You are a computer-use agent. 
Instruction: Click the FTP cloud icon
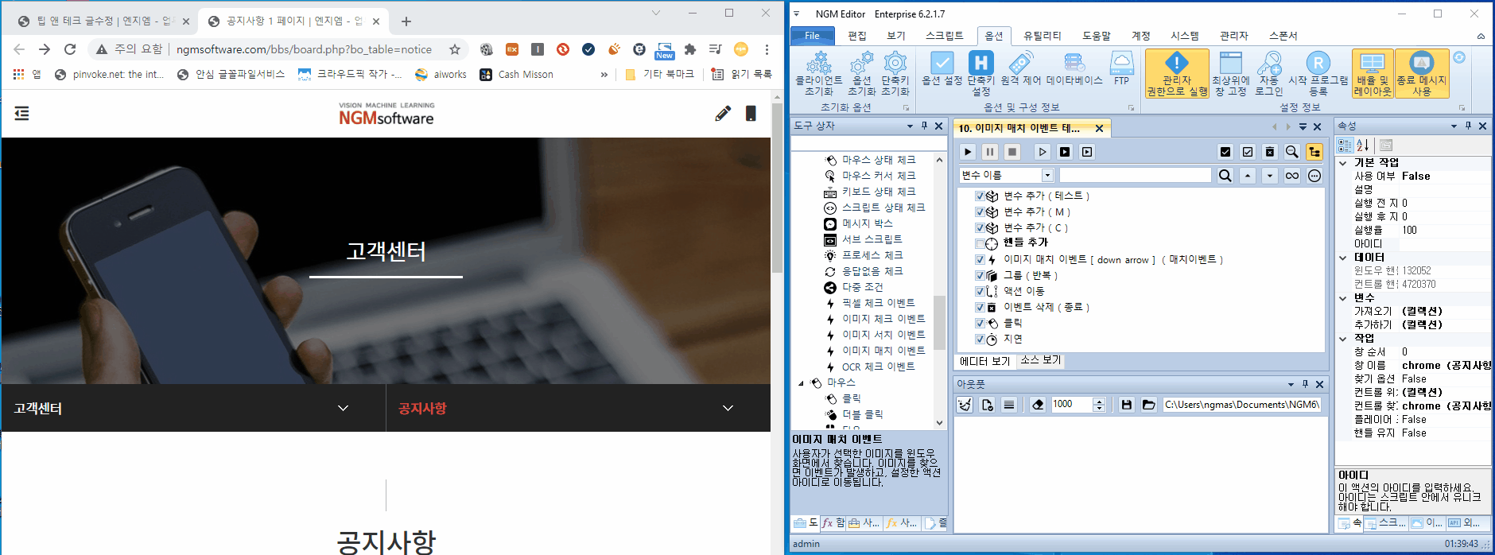[1121, 68]
